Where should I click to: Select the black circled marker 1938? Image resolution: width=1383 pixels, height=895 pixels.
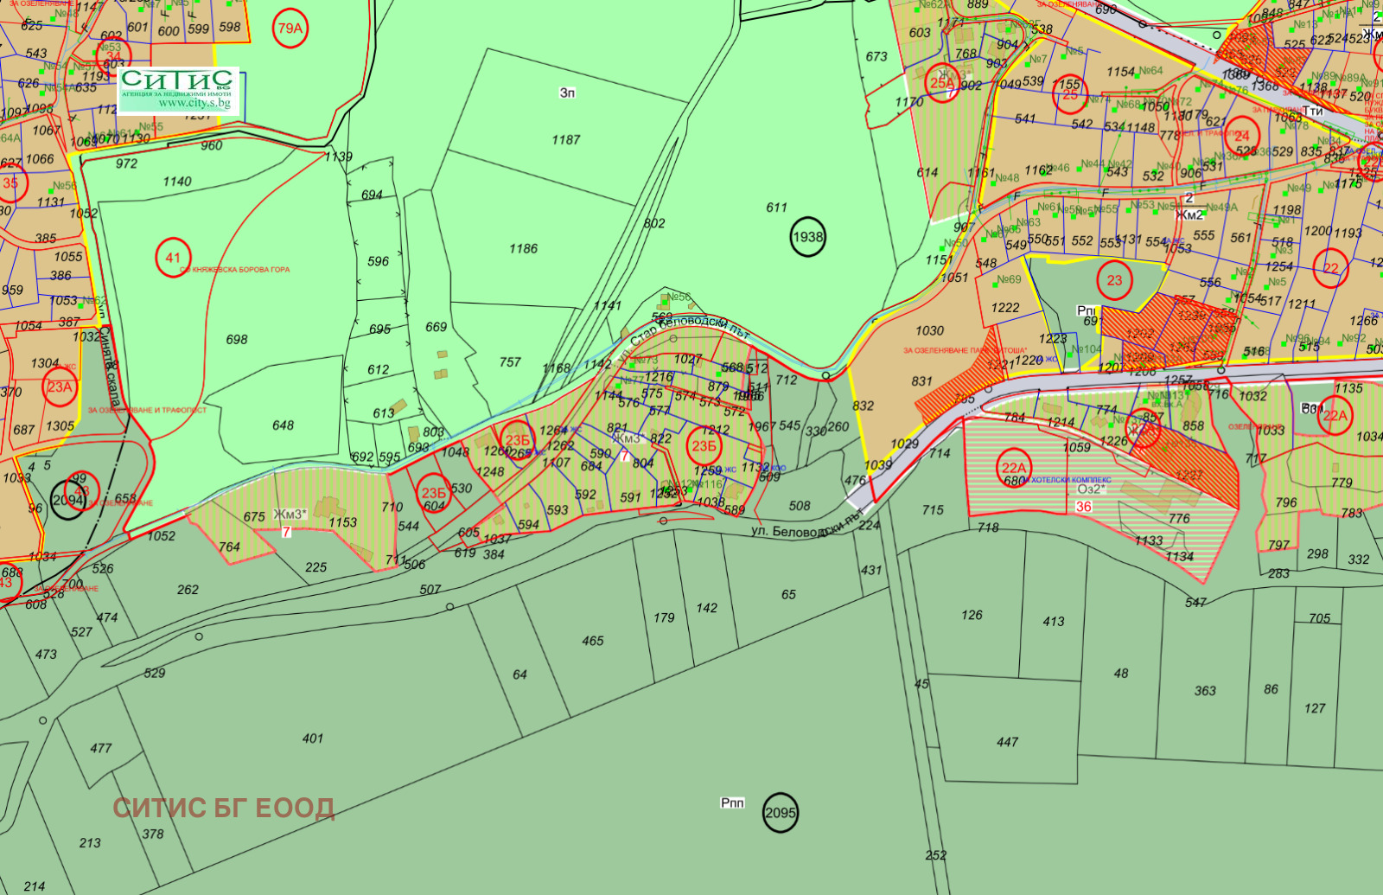806,234
